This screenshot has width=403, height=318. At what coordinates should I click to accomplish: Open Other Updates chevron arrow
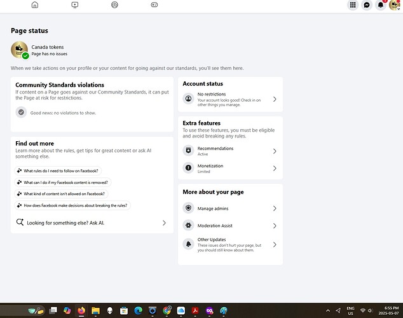tap(275, 244)
